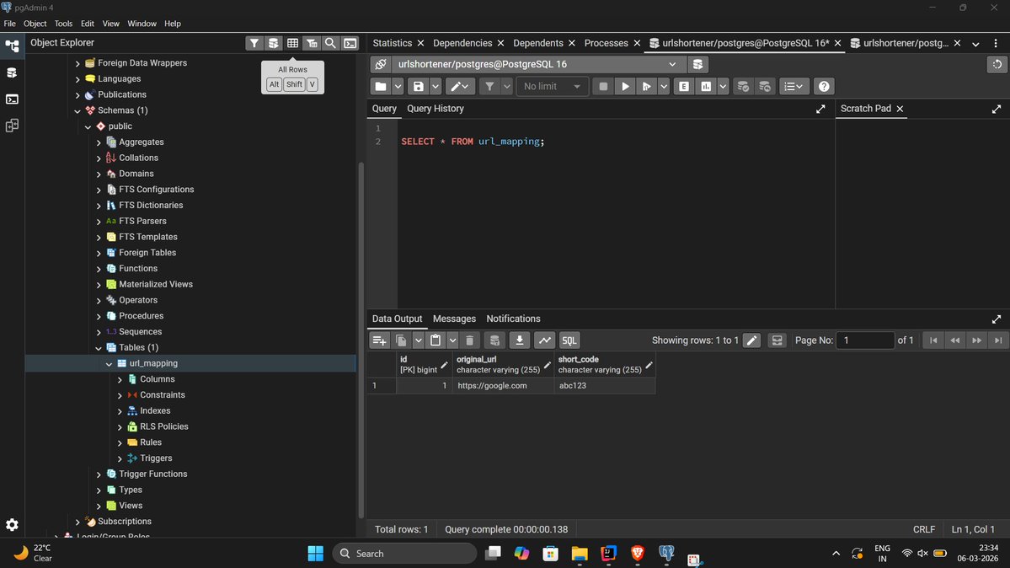Switch to the Messages tab

454,319
